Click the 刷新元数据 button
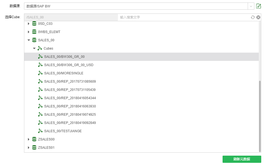 point(242,159)
